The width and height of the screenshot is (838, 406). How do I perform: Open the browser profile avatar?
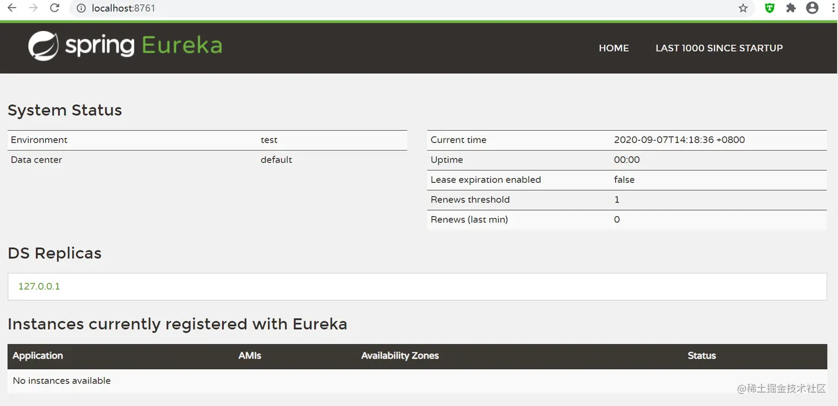tap(813, 8)
